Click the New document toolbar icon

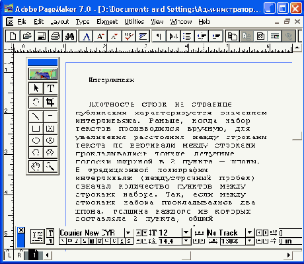[13, 36]
